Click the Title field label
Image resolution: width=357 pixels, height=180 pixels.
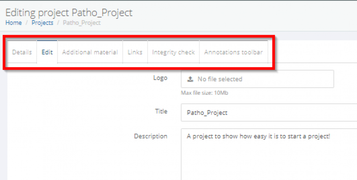(x=160, y=111)
